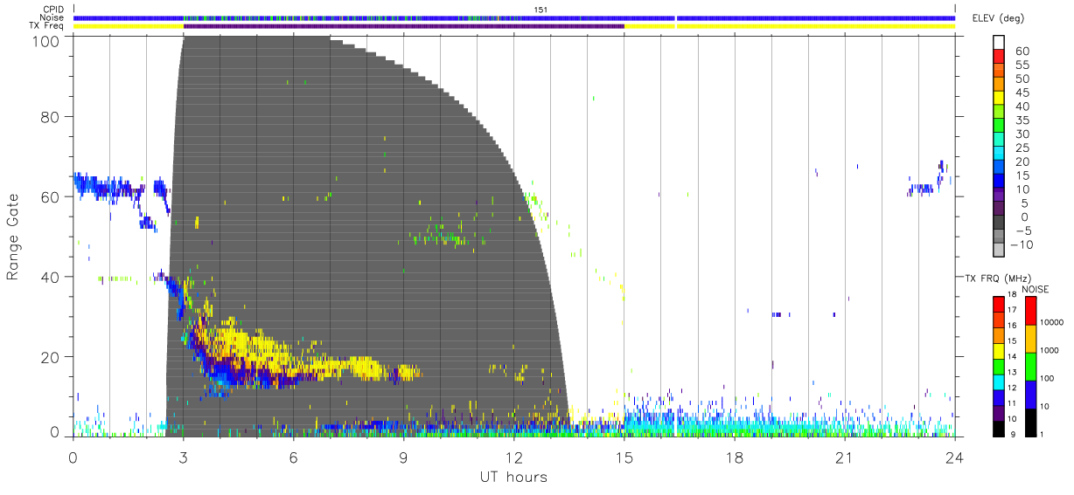Click ELEV legend label '5'
The height and width of the screenshot is (495, 1074).
[x=1026, y=203]
